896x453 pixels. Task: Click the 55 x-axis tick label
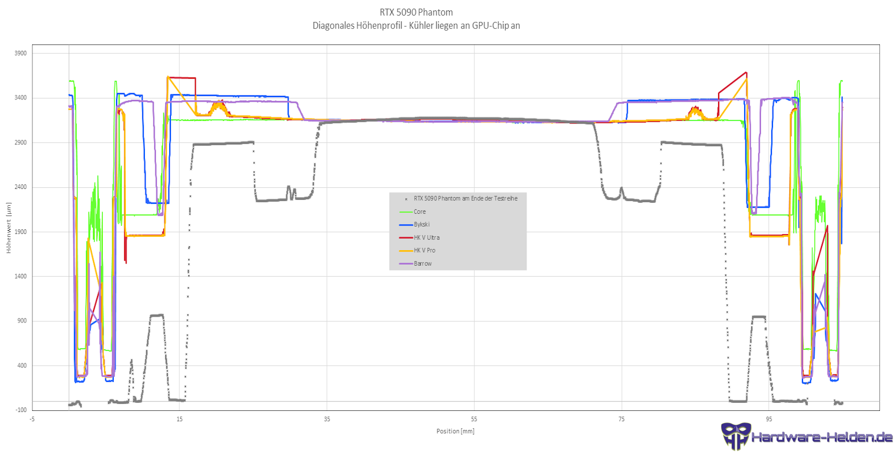point(474,419)
